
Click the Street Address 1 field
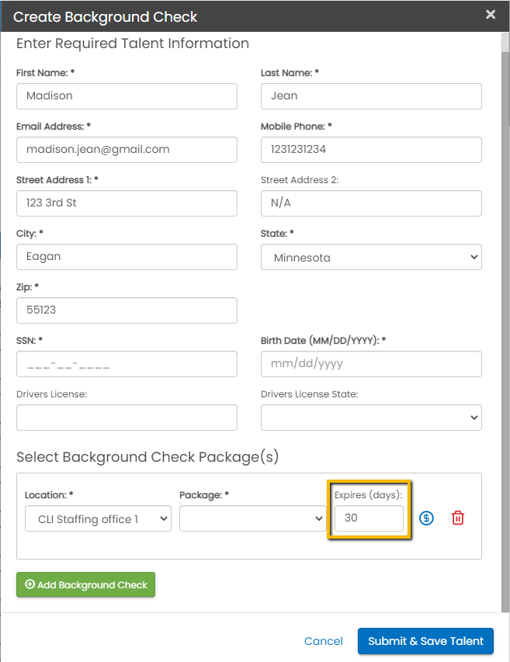point(127,203)
